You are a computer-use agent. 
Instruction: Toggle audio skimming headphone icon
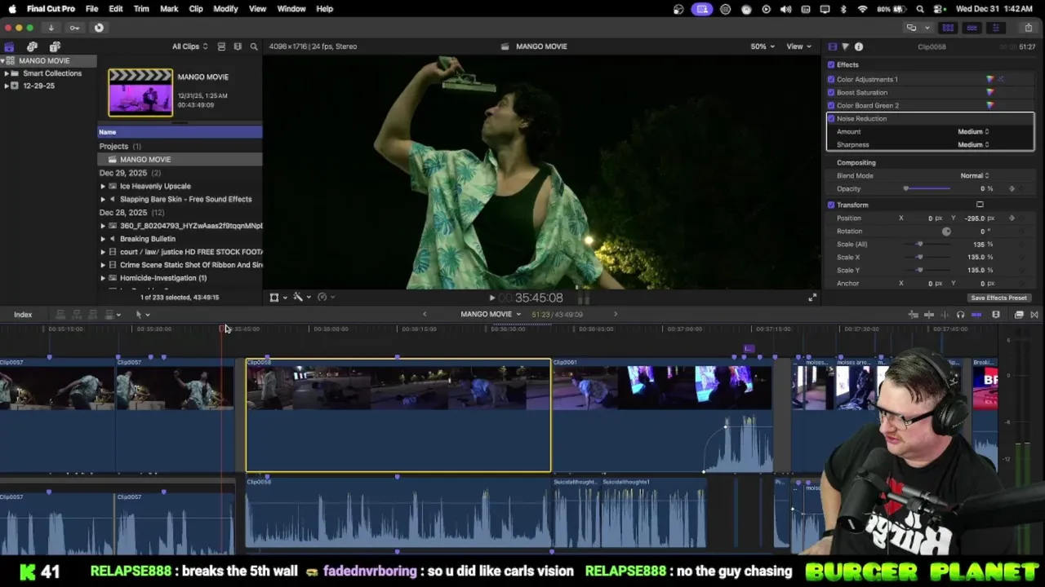coord(960,315)
